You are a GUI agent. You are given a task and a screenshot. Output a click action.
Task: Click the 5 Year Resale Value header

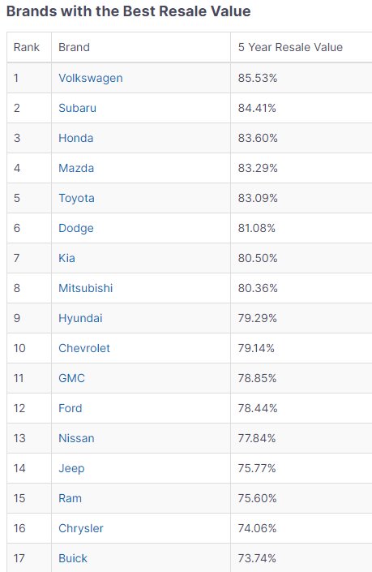(290, 47)
